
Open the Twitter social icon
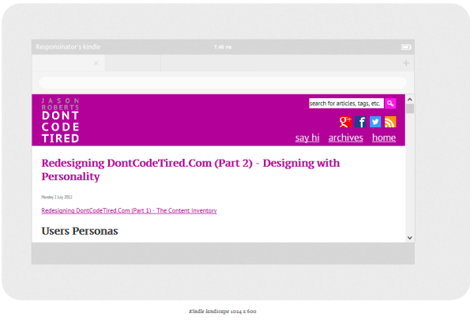click(375, 122)
